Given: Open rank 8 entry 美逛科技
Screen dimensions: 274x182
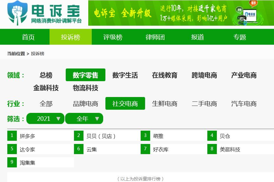Looking at the screenshot, I should click(230, 149).
